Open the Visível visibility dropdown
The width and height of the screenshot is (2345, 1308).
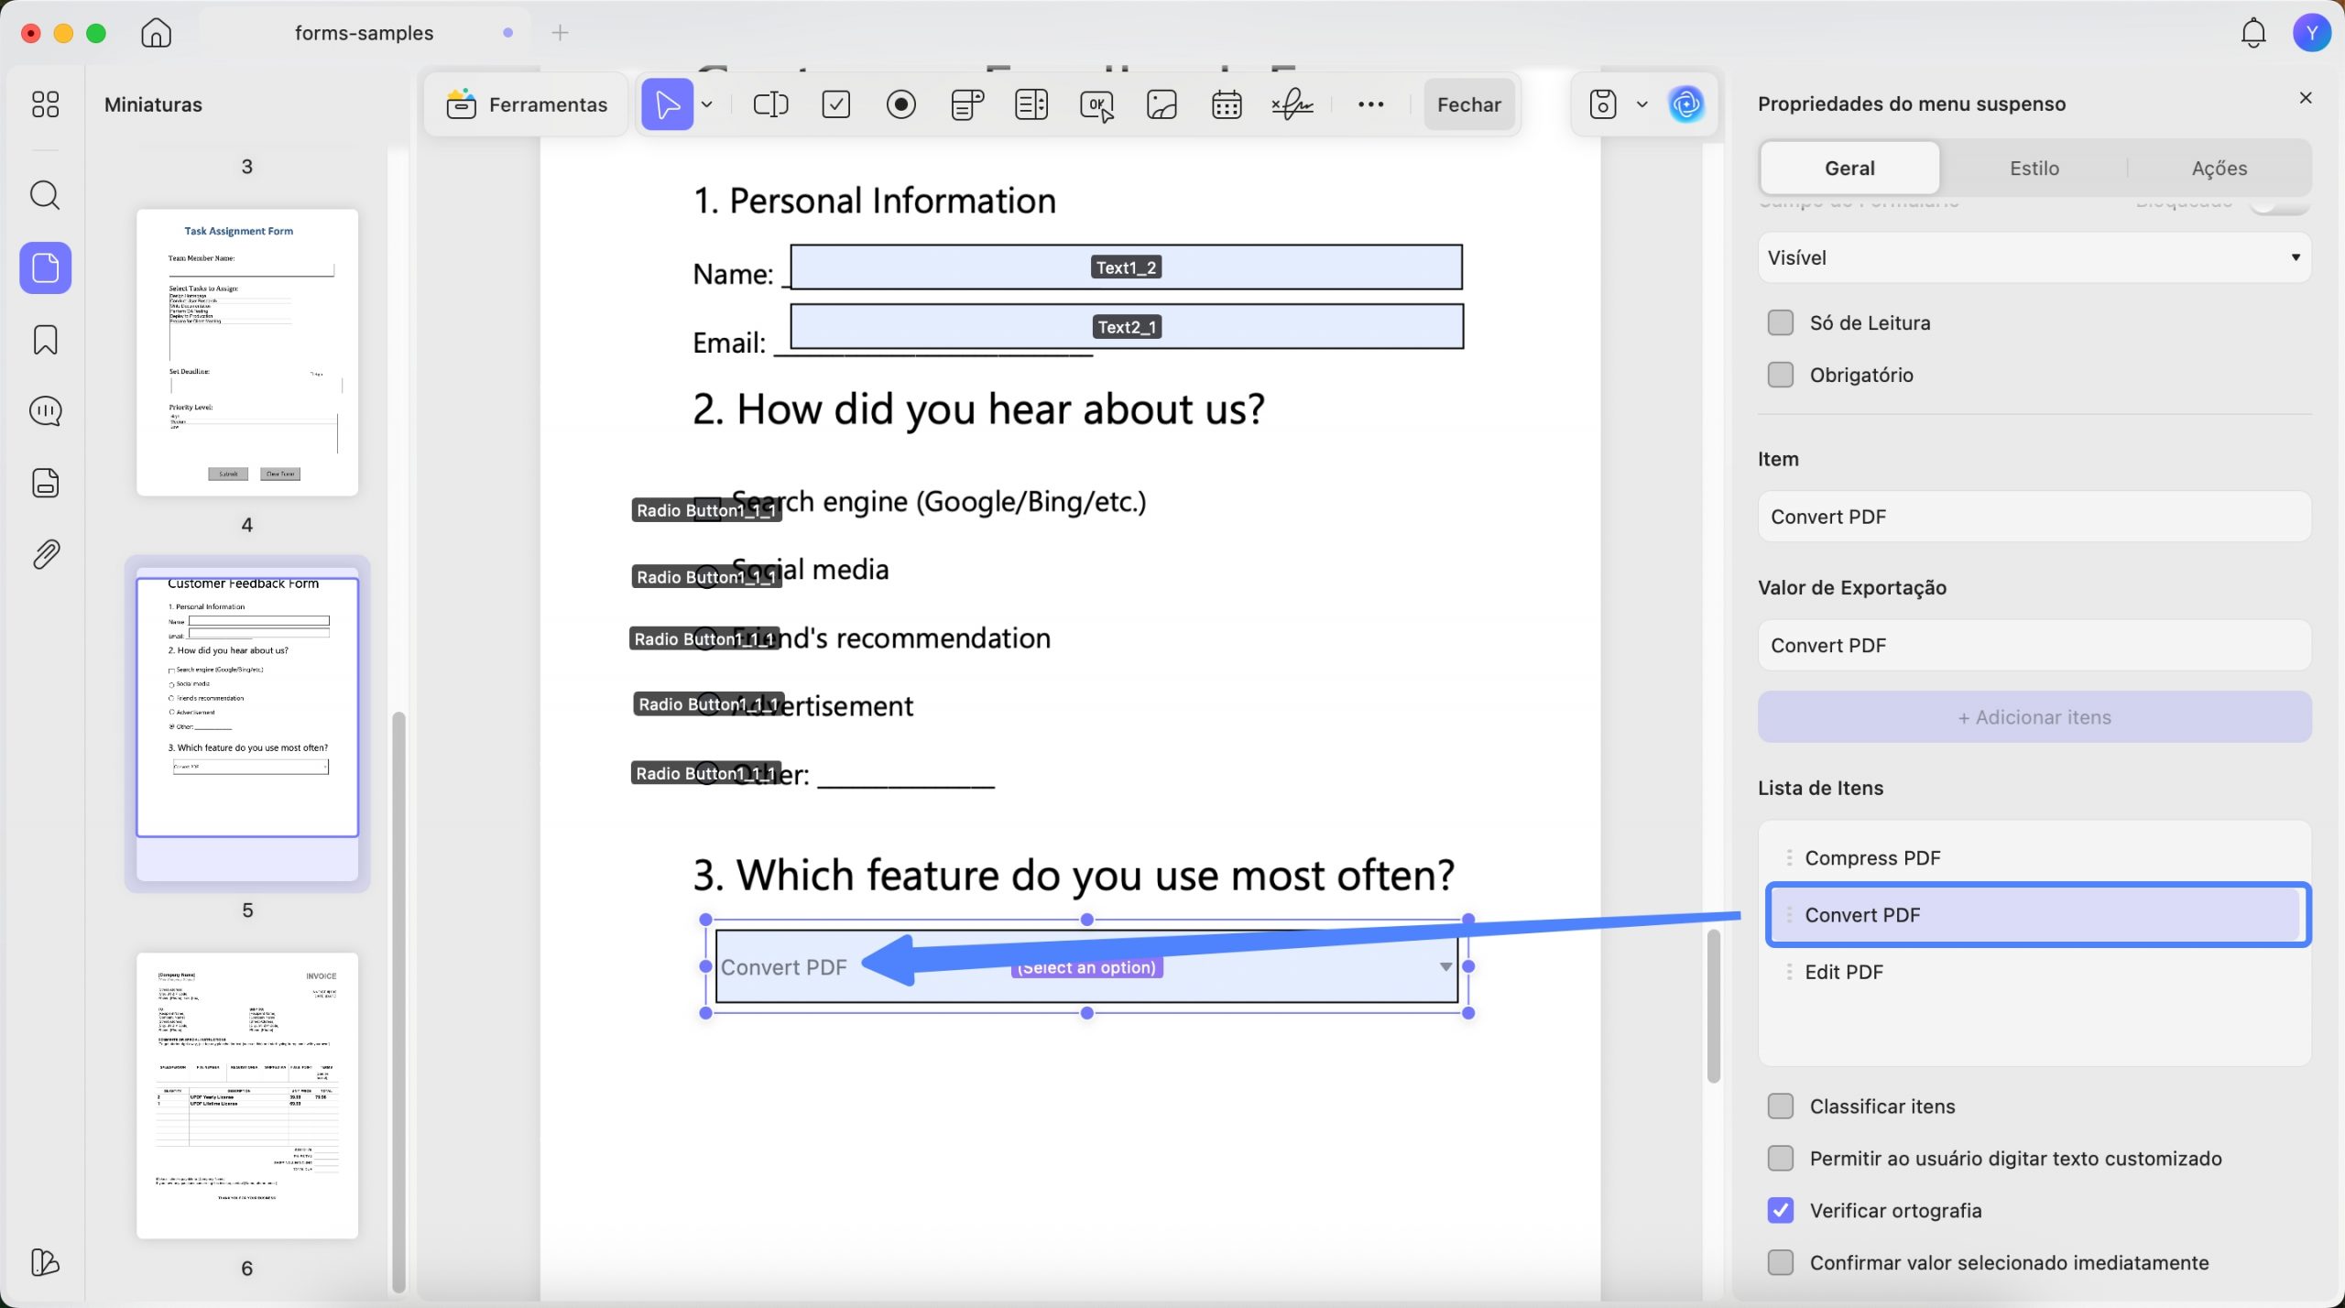[2034, 257]
